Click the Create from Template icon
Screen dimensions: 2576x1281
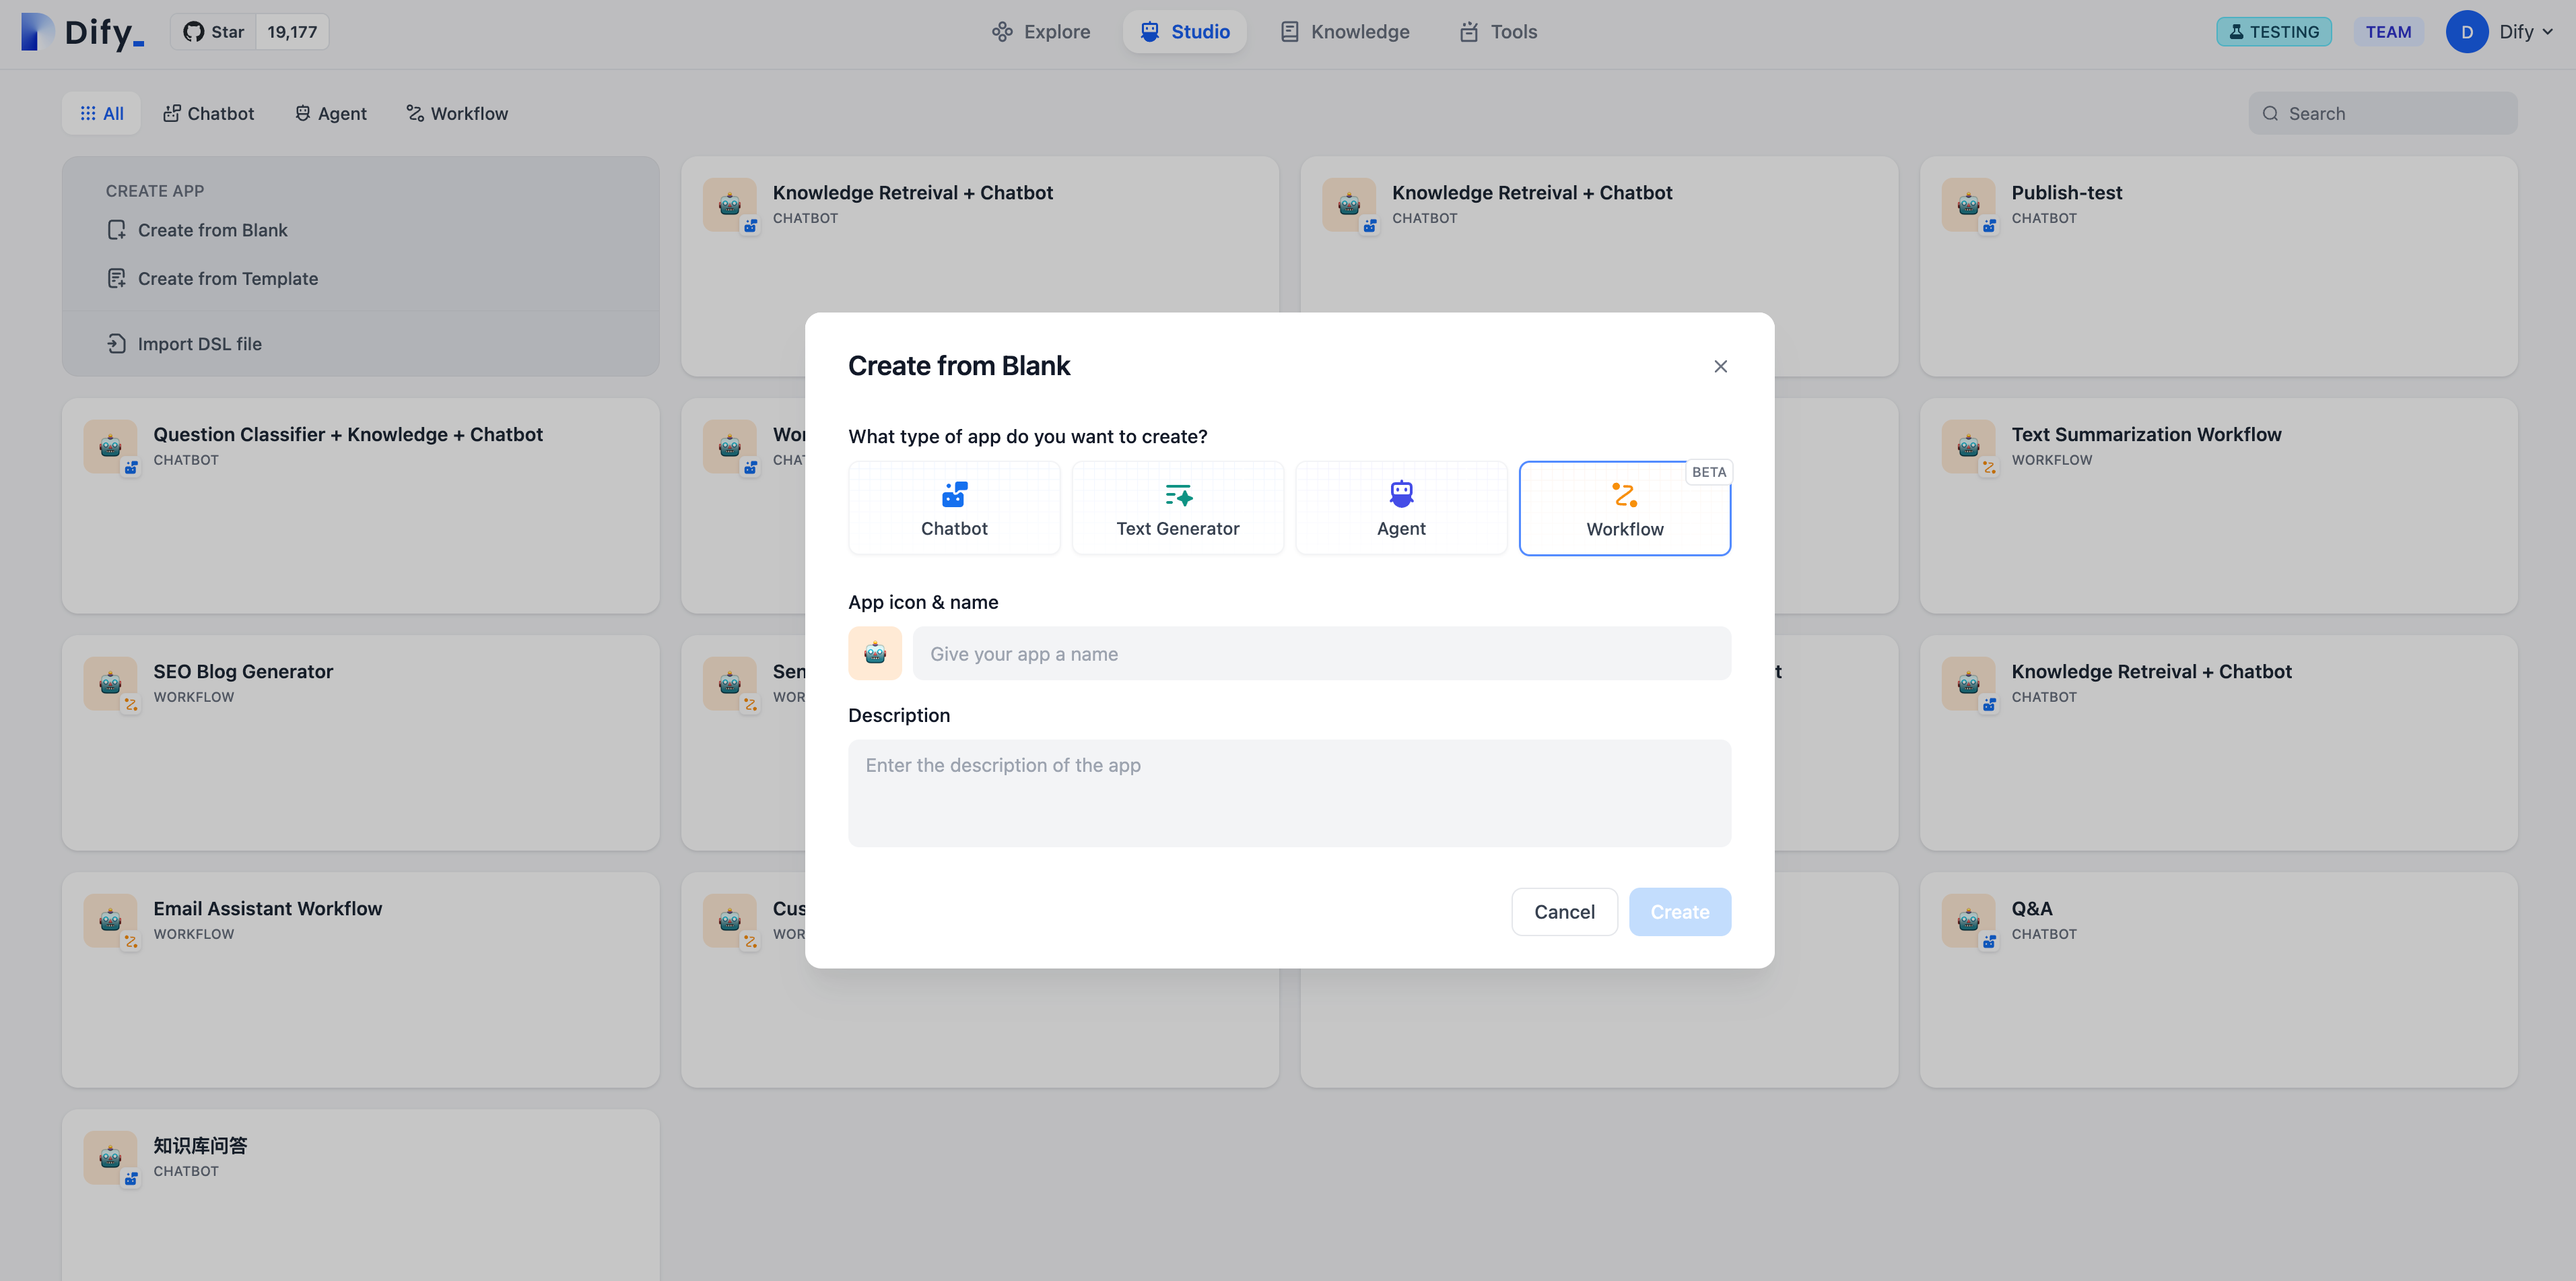coord(117,278)
